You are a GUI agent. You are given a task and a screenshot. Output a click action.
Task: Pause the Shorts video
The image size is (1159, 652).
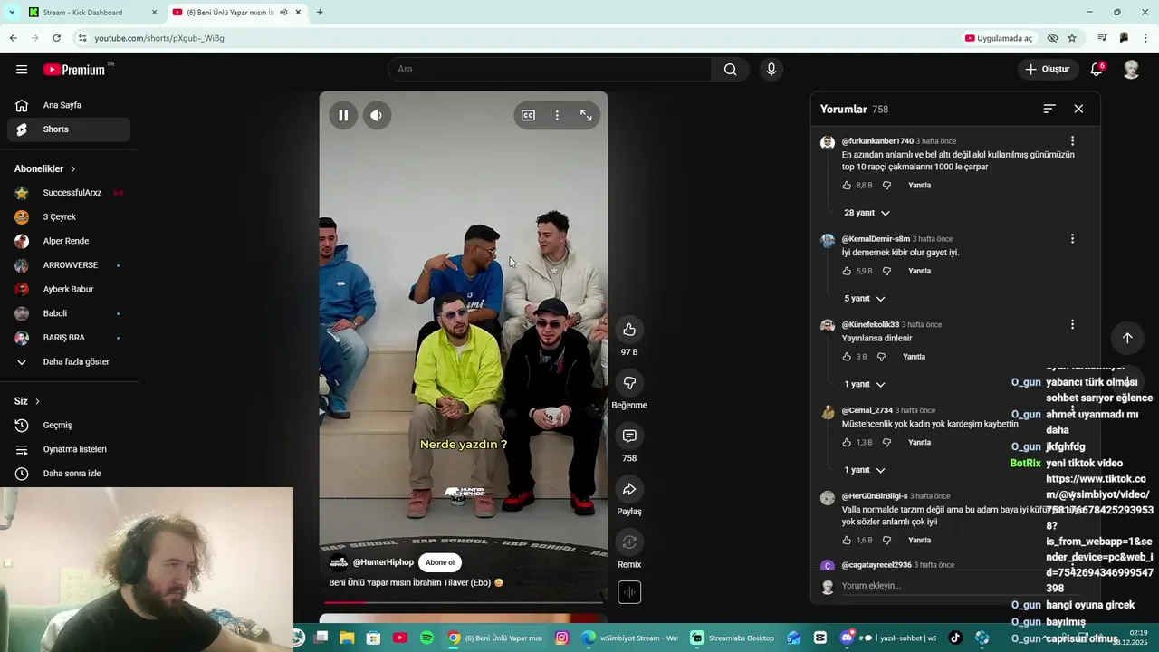pyautogui.click(x=343, y=115)
